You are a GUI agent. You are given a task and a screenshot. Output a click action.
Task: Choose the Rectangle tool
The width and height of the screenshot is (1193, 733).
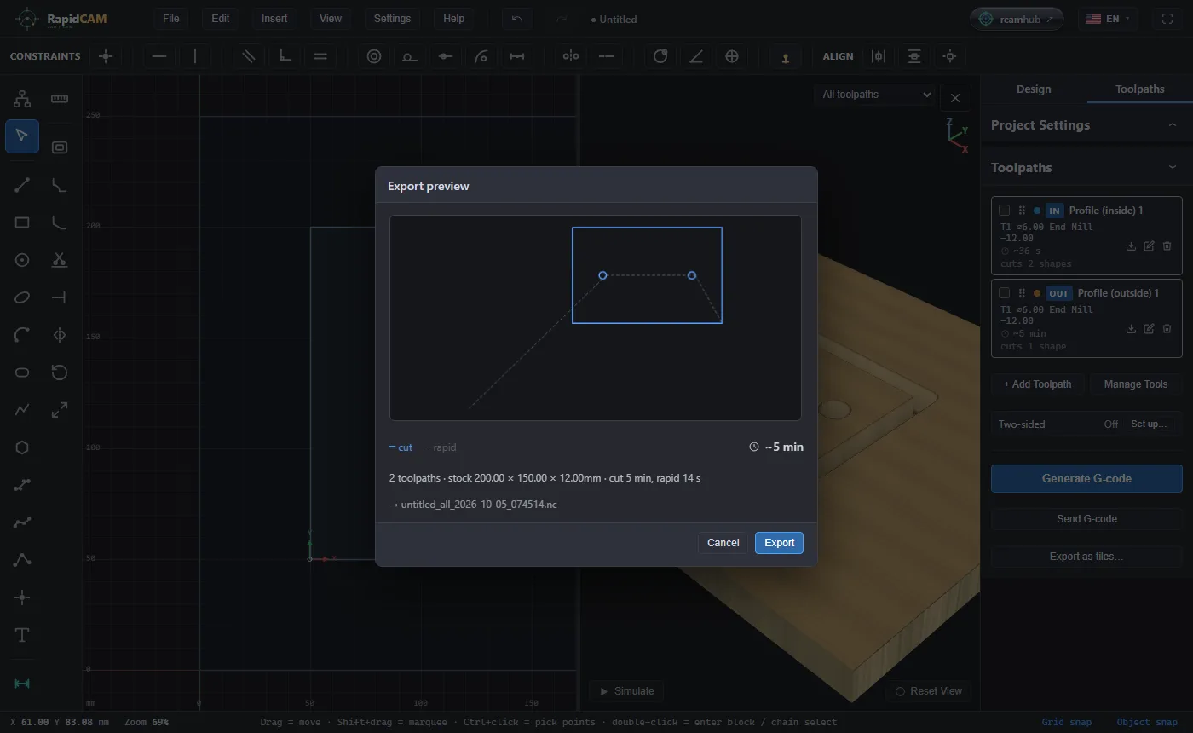(x=22, y=222)
